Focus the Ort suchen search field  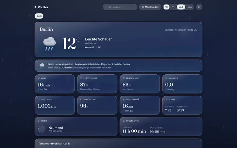click(120, 7)
